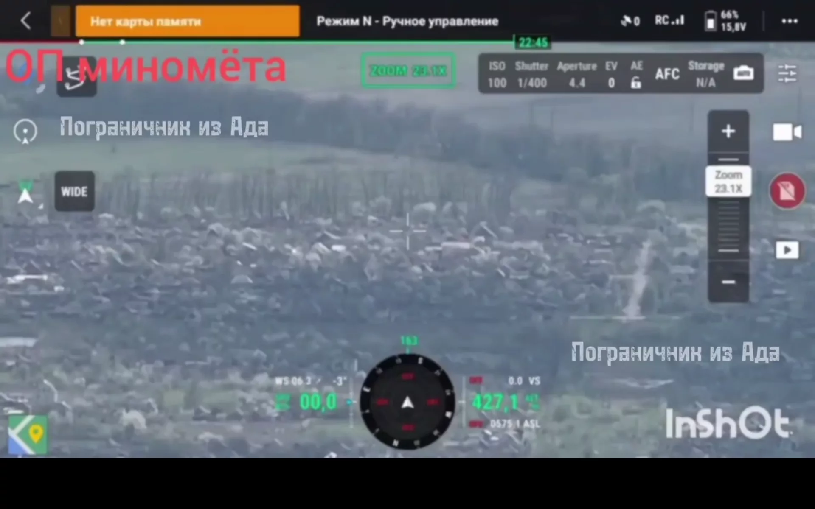
Task: Open camera settings sliders icon
Action: [787, 74]
